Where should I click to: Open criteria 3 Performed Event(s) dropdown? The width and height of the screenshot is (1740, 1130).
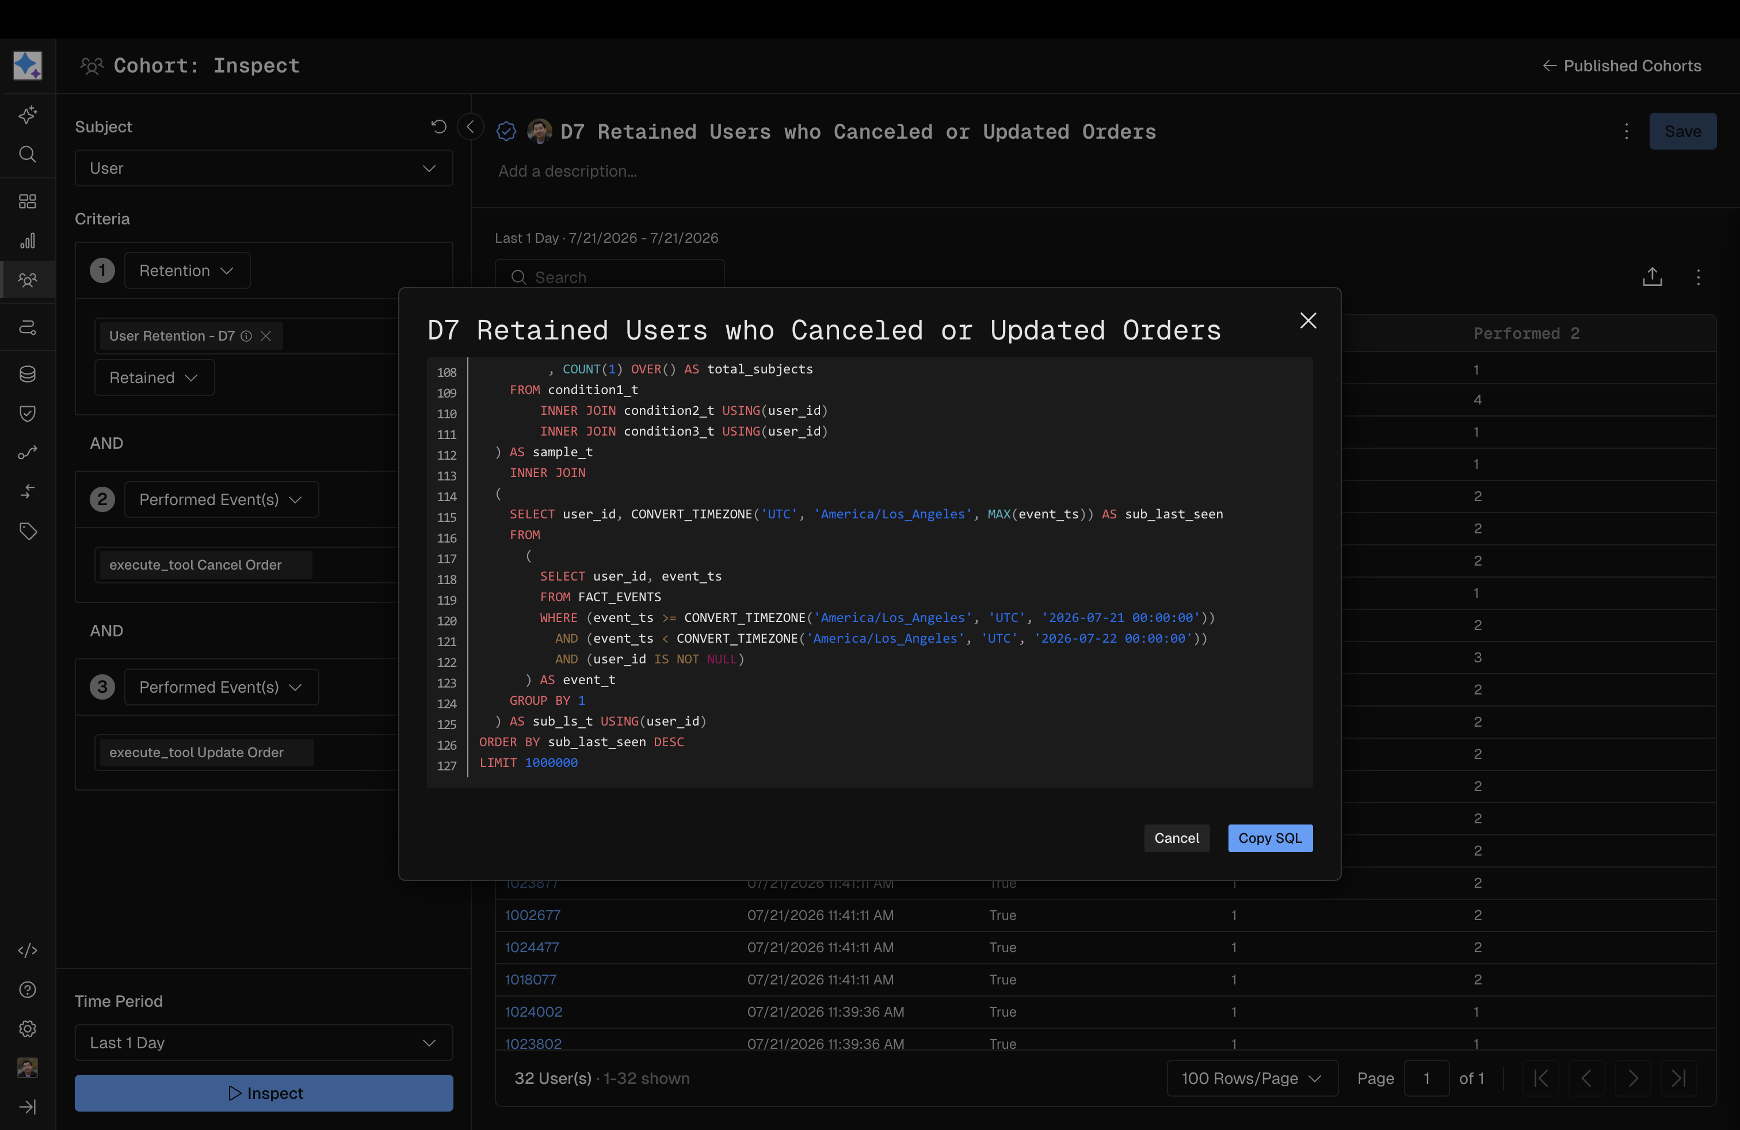tap(222, 687)
